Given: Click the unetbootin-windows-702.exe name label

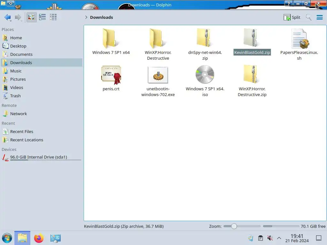Looking at the screenshot, I should (158, 92).
